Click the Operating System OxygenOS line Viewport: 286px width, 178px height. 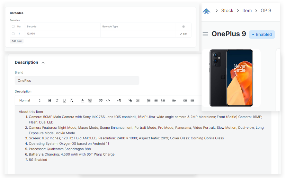(x=69, y=144)
